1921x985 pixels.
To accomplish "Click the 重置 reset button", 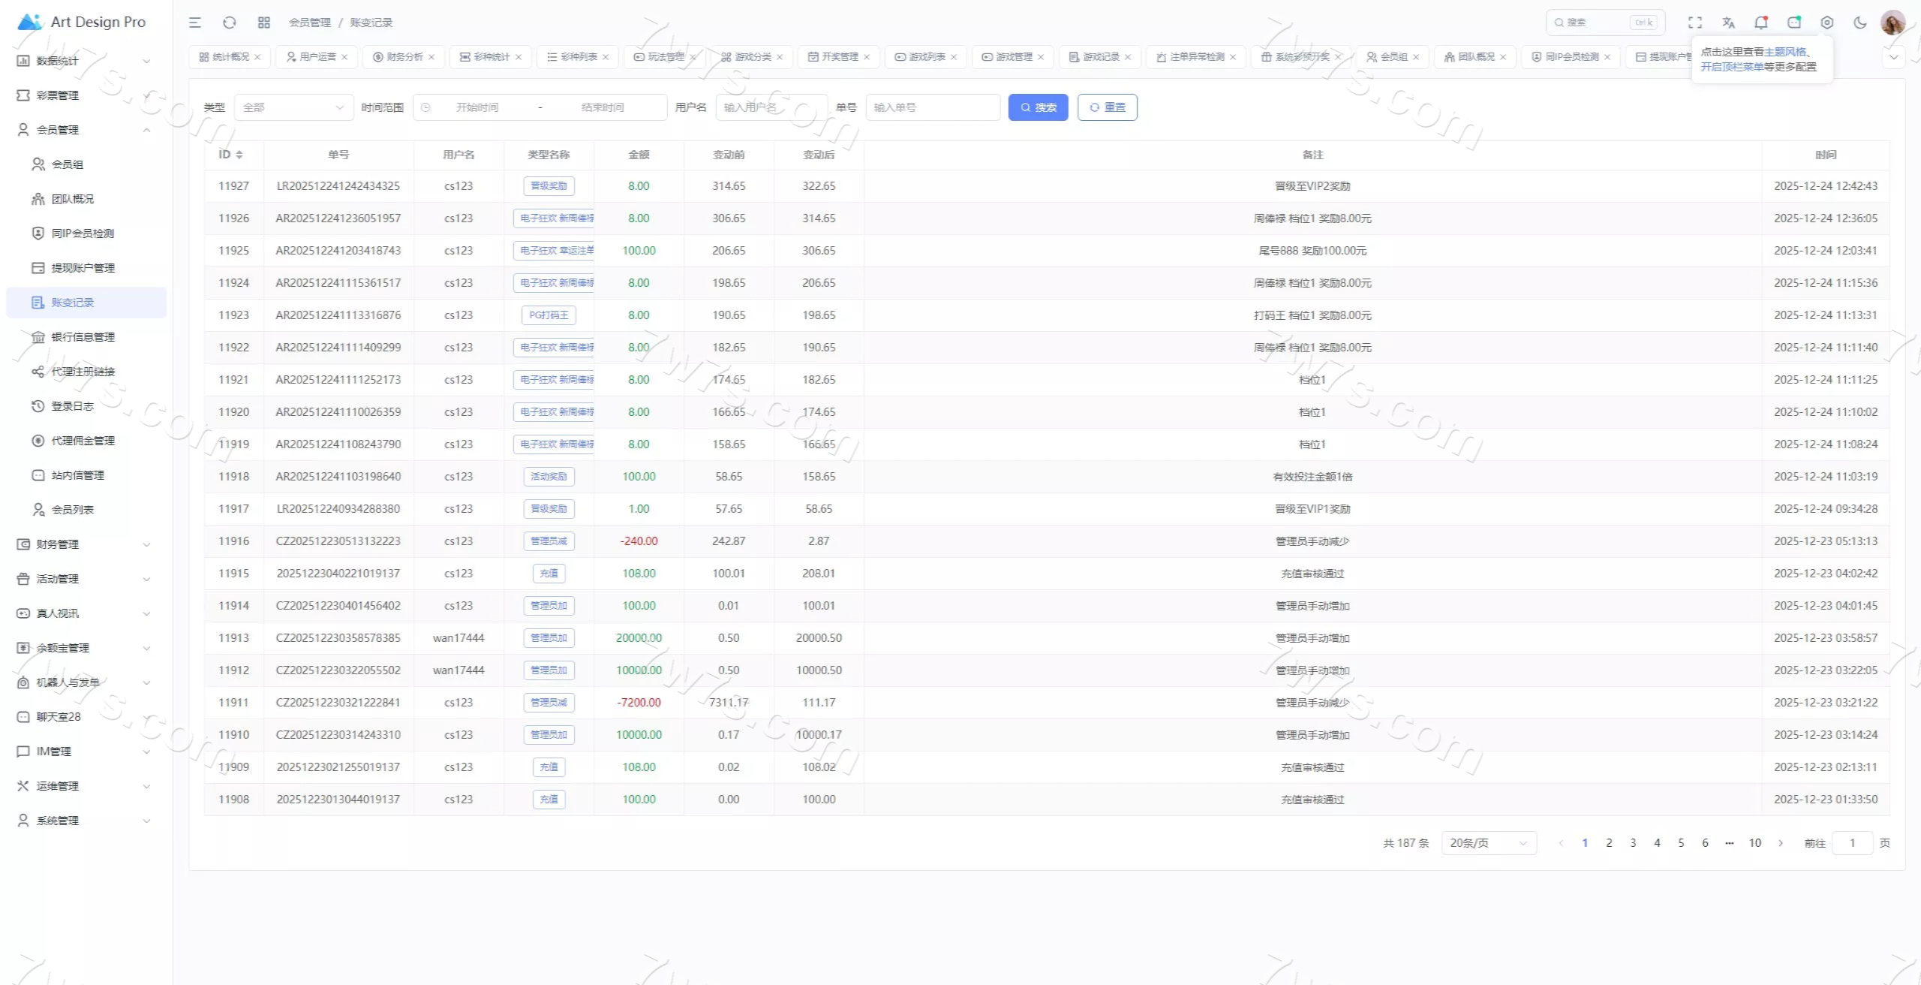I will (1107, 107).
